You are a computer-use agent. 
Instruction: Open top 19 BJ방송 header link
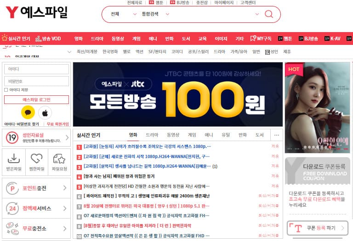(x=179, y=2)
